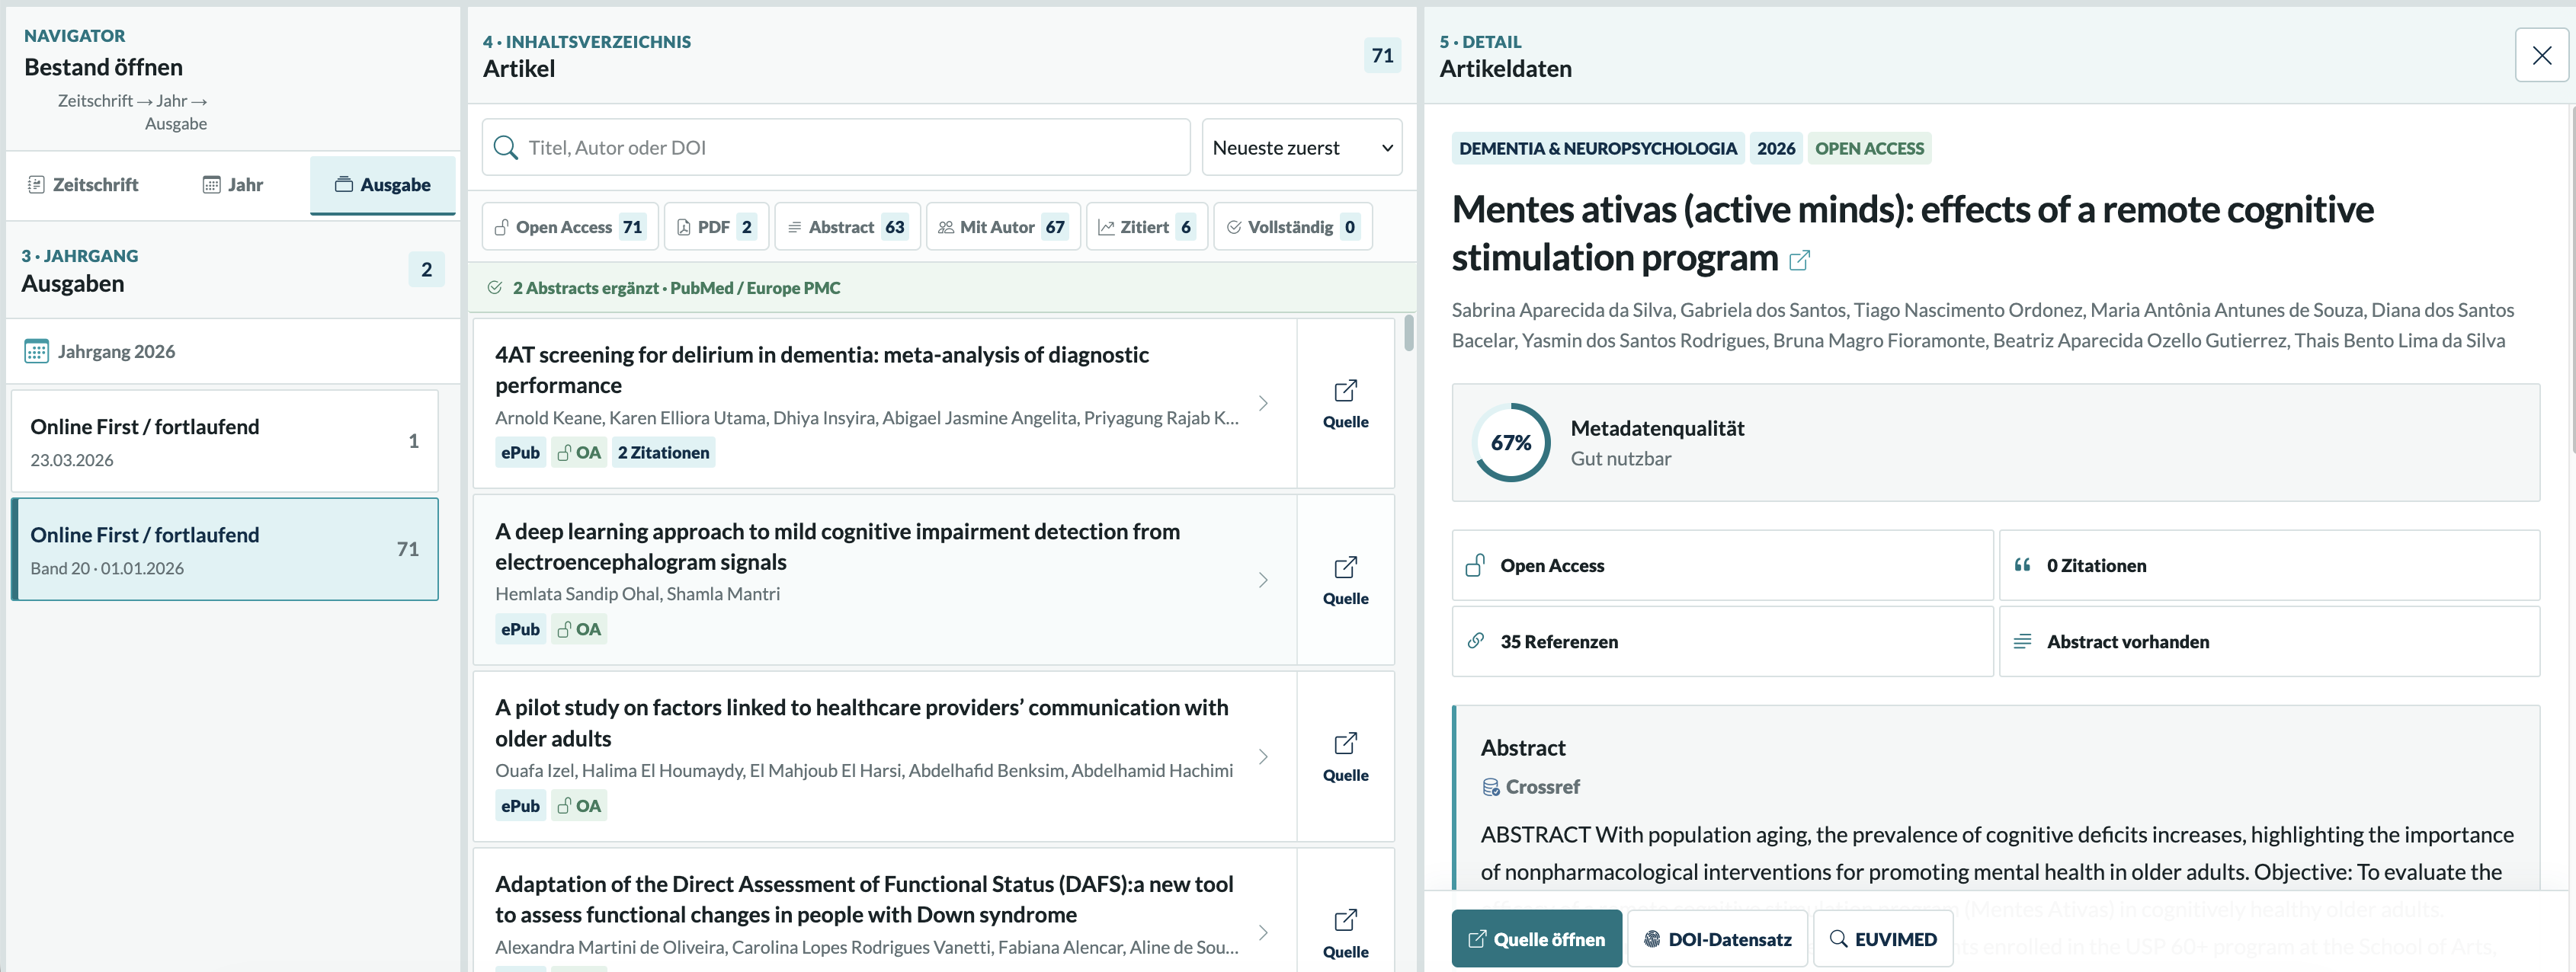This screenshot has width=2576, height=972.
Task: Click the article list scrollbar
Action: click(x=1408, y=333)
